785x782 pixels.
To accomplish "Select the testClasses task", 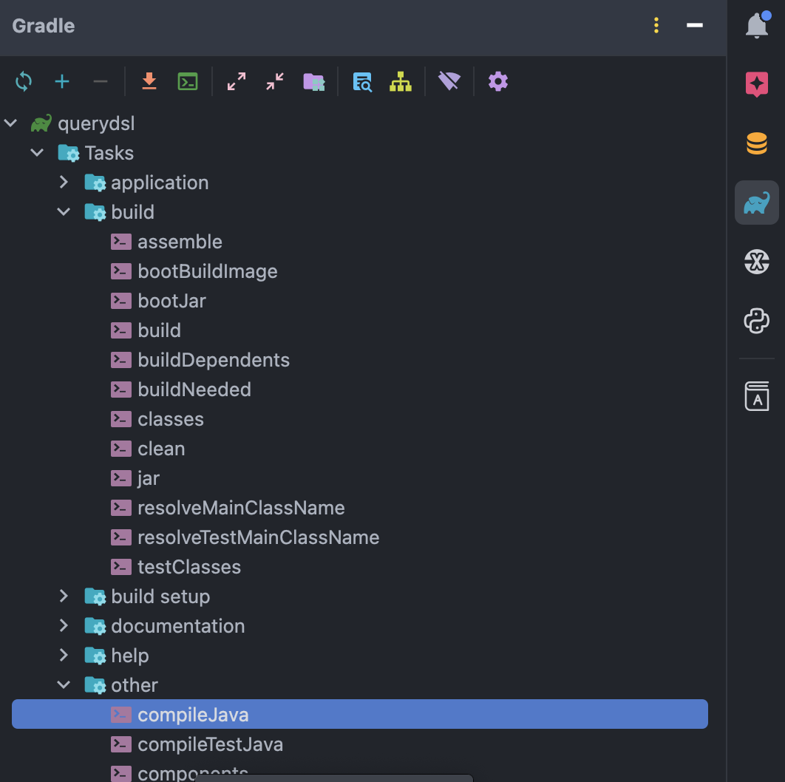I will coord(189,567).
